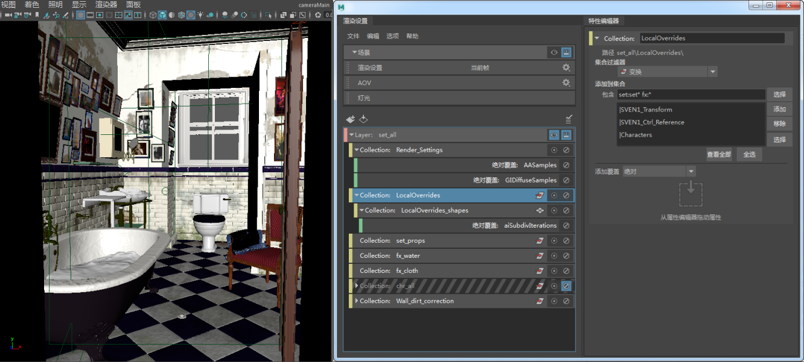The height and width of the screenshot is (362, 804).
Task: Select the 灯光 row in scene section
Action: 459,98
